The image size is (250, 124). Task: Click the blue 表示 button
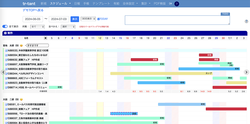75,19
